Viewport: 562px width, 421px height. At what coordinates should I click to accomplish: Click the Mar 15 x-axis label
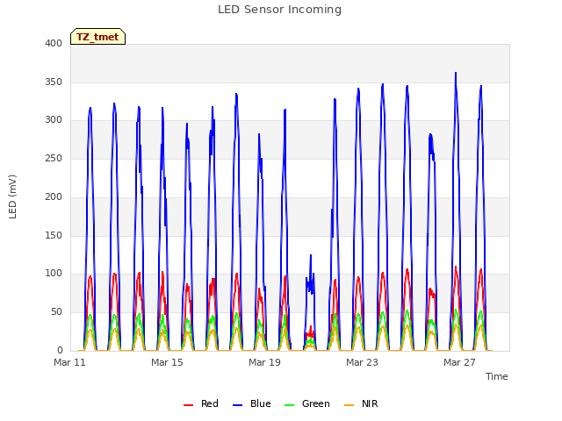tap(167, 362)
